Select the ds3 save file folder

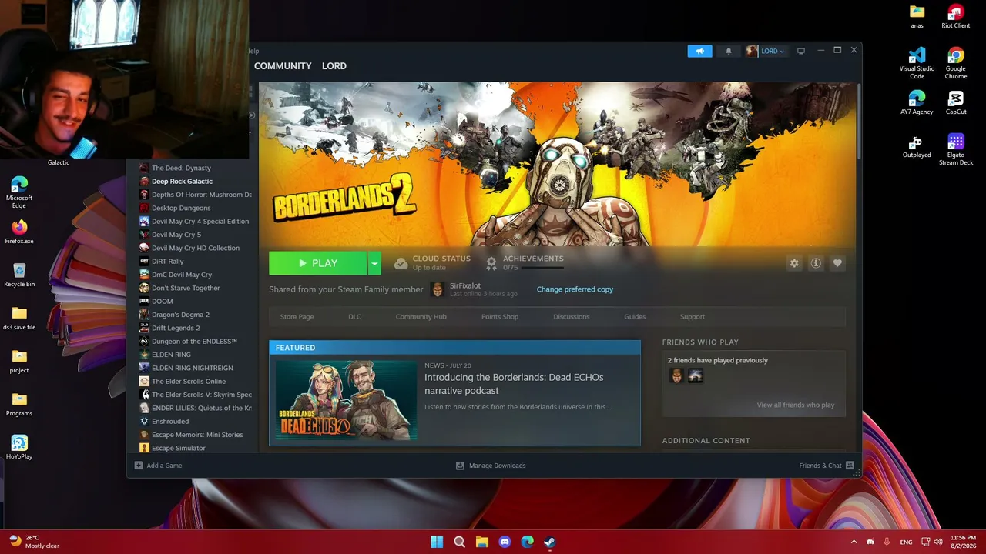point(19,318)
